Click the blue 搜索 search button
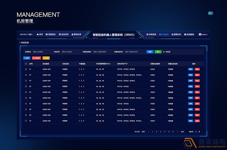Image resolution: width=227 pixels, height=150 pixels. 150,52
